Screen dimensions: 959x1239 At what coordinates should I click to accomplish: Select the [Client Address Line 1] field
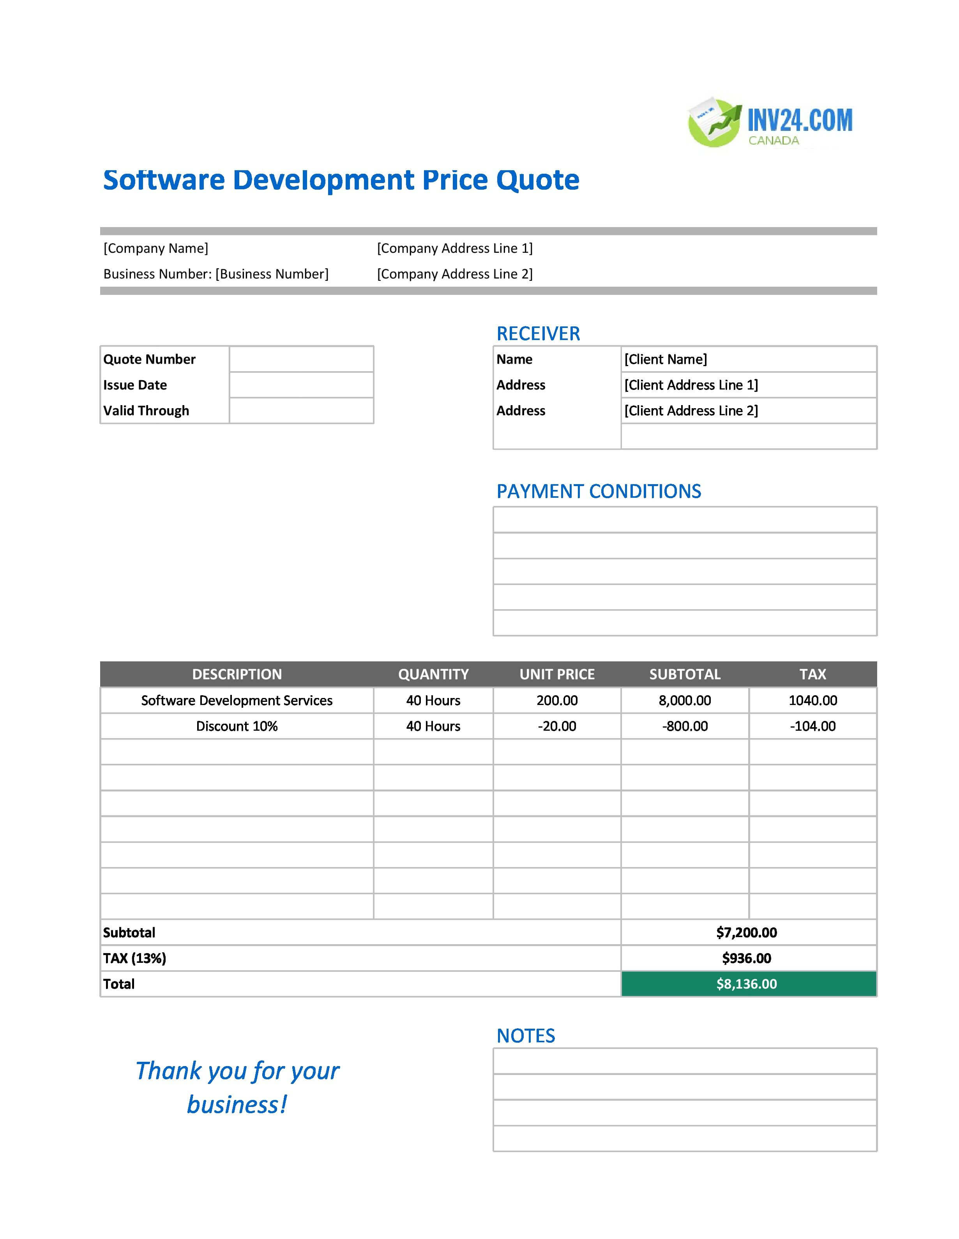(x=749, y=385)
